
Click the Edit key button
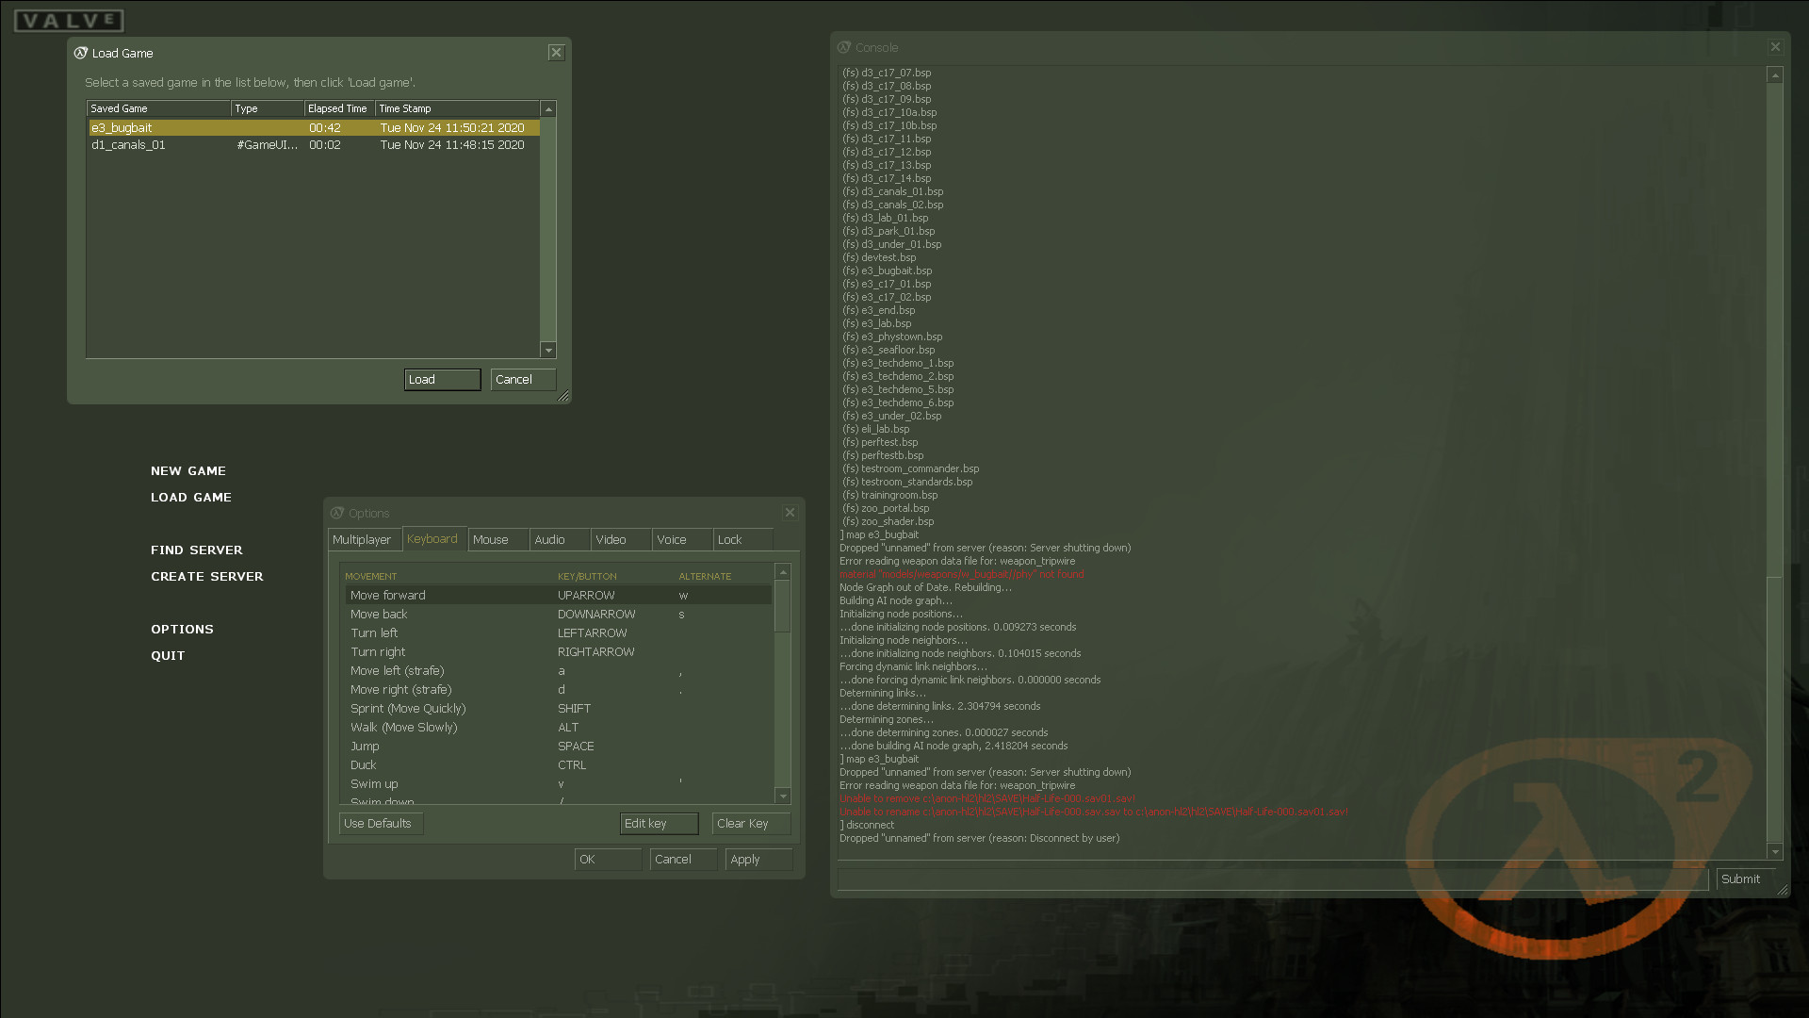click(x=659, y=823)
